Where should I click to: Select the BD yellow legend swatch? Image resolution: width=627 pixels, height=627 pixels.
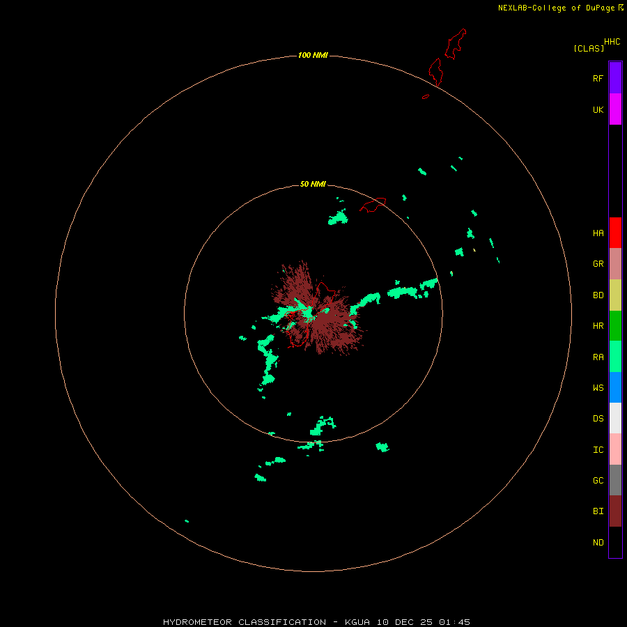click(x=615, y=295)
